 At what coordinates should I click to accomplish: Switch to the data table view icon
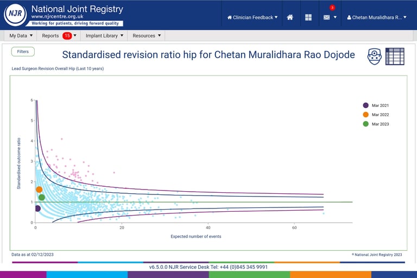click(x=395, y=56)
